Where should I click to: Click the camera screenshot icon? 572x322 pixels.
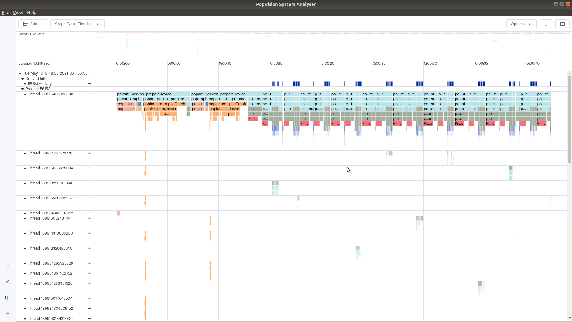point(562,24)
